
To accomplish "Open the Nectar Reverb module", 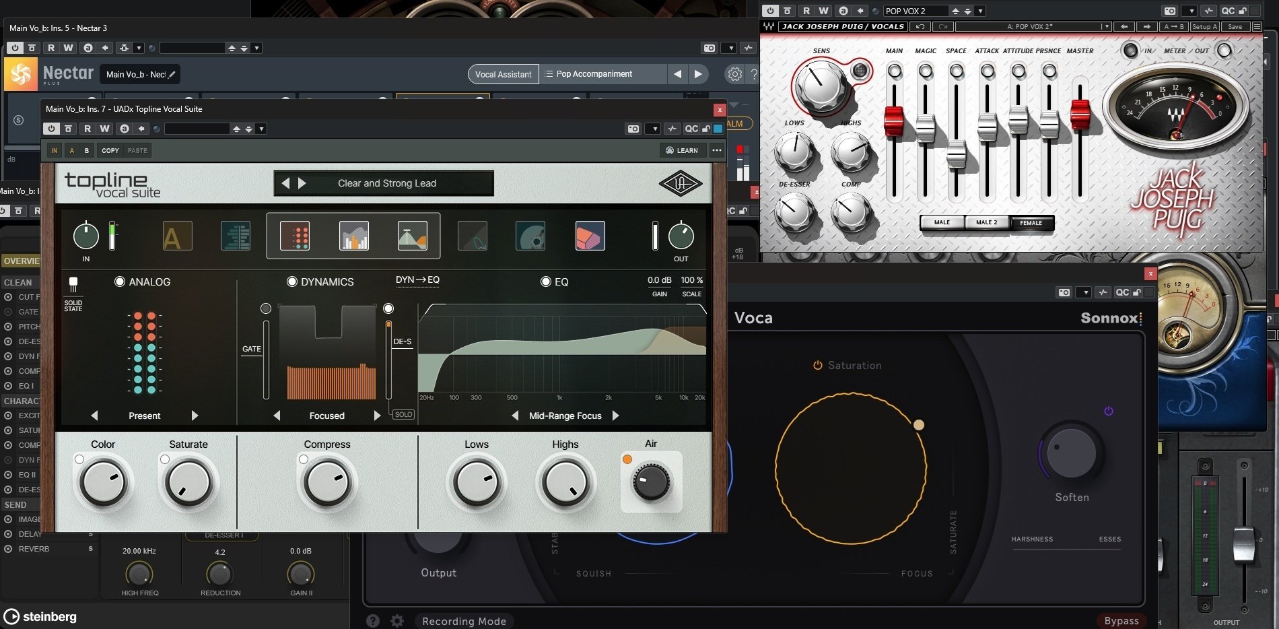I will (x=34, y=549).
